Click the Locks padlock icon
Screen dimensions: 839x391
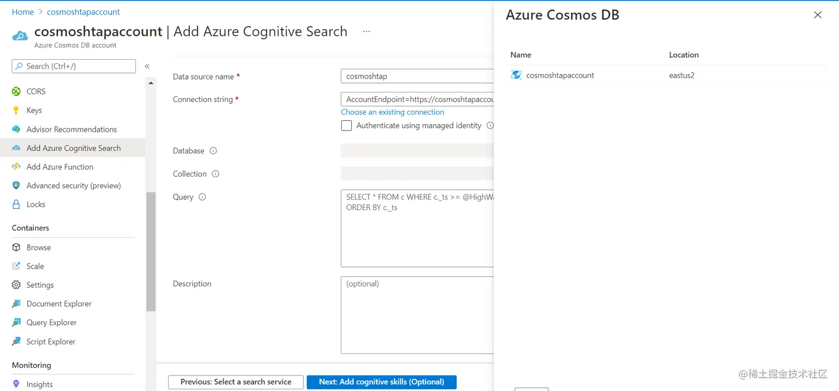point(16,204)
